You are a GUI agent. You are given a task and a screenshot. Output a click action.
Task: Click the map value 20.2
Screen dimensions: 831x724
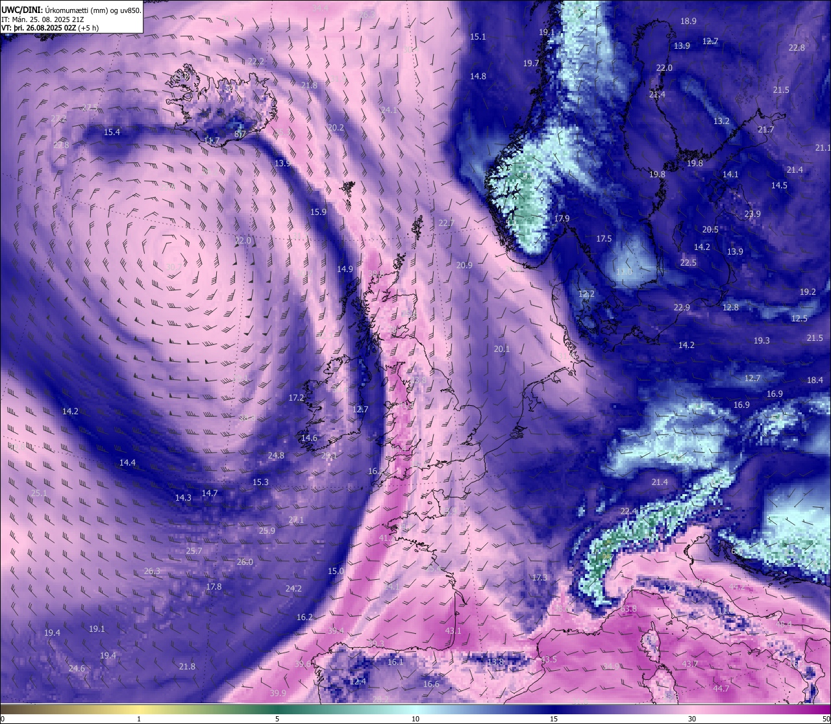pyautogui.click(x=336, y=128)
